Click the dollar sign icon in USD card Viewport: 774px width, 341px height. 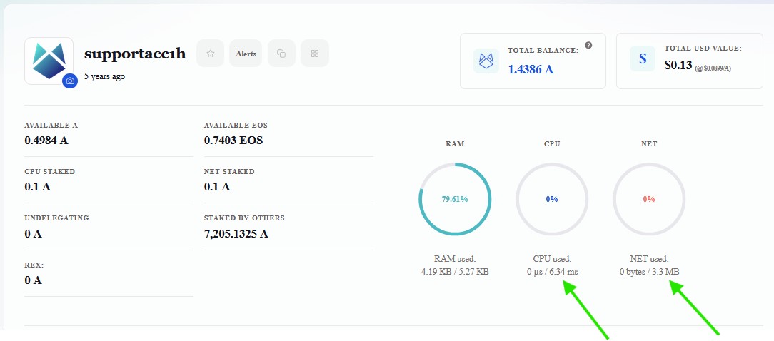click(643, 58)
